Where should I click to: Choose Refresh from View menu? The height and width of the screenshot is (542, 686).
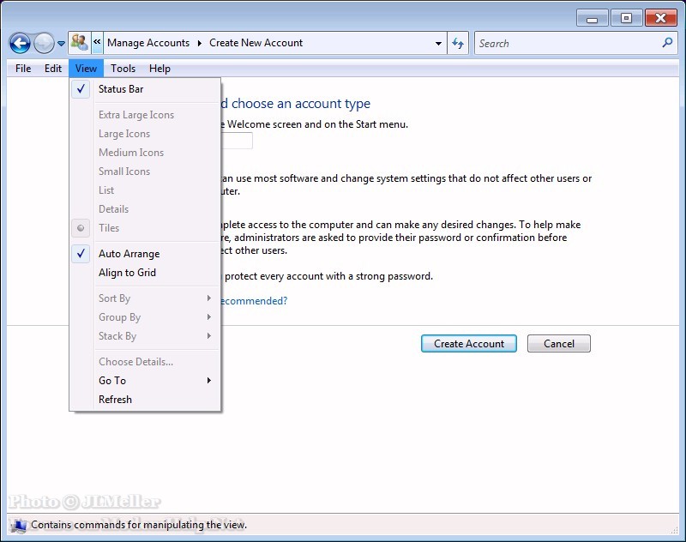click(145, 400)
